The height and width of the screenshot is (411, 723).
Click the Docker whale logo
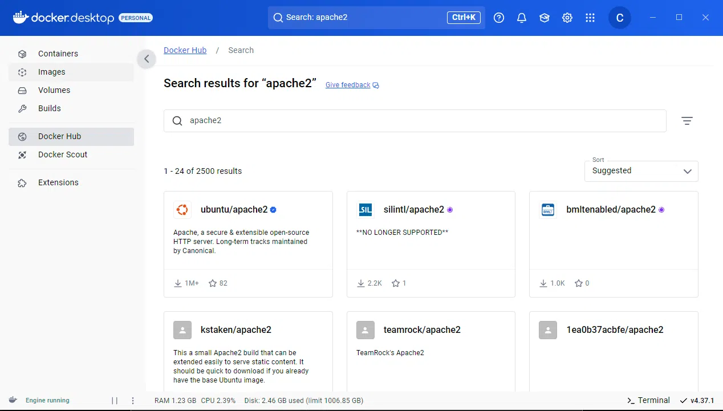tap(19, 17)
